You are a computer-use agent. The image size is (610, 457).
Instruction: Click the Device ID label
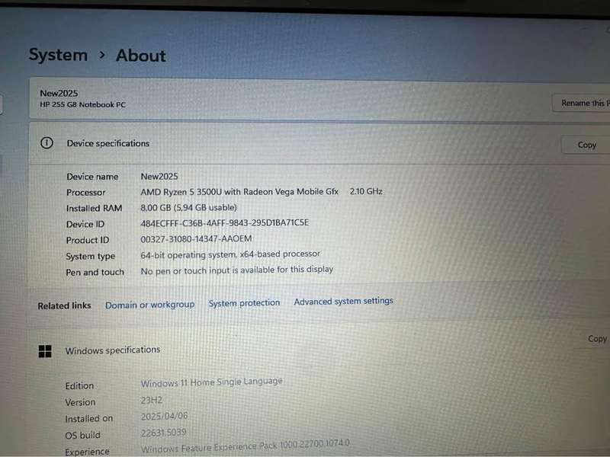pos(85,225)
